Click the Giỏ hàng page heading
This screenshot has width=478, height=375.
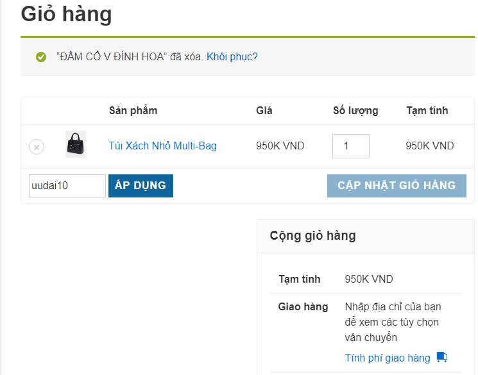(x=67, y=14)
